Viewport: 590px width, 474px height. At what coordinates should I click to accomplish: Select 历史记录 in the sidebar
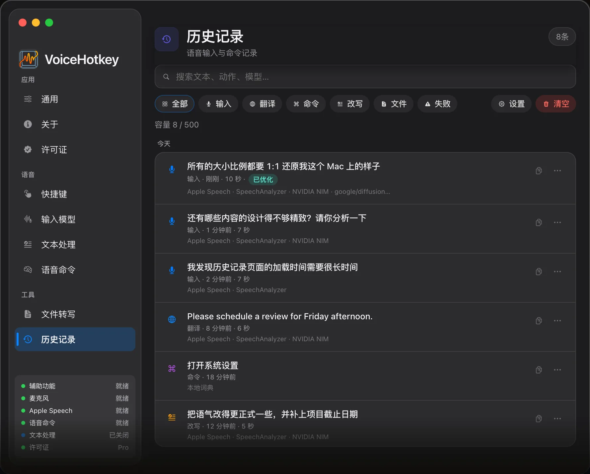[75, 340]
